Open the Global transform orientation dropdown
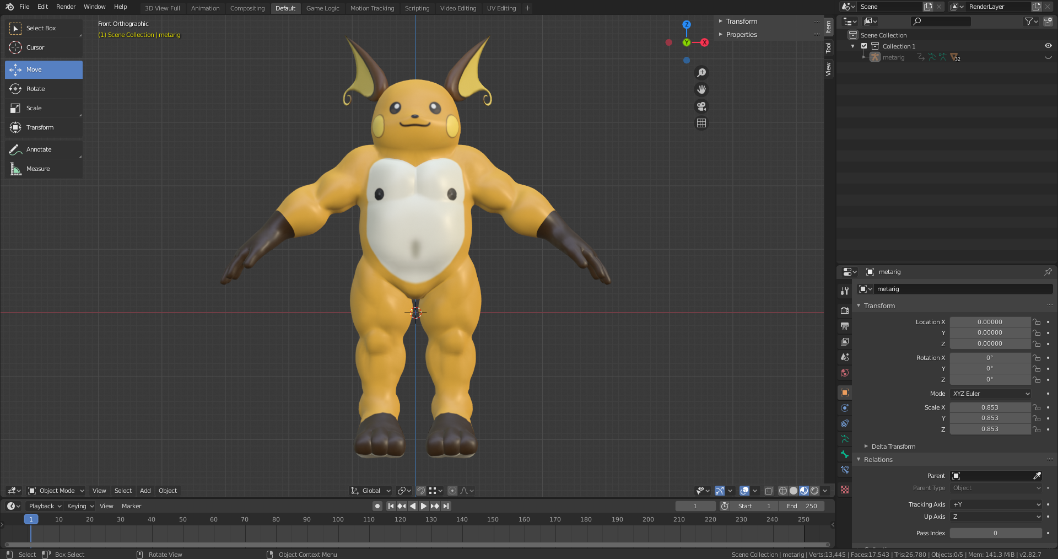The width and height of the screenshot is (1058, 559). 370,491
